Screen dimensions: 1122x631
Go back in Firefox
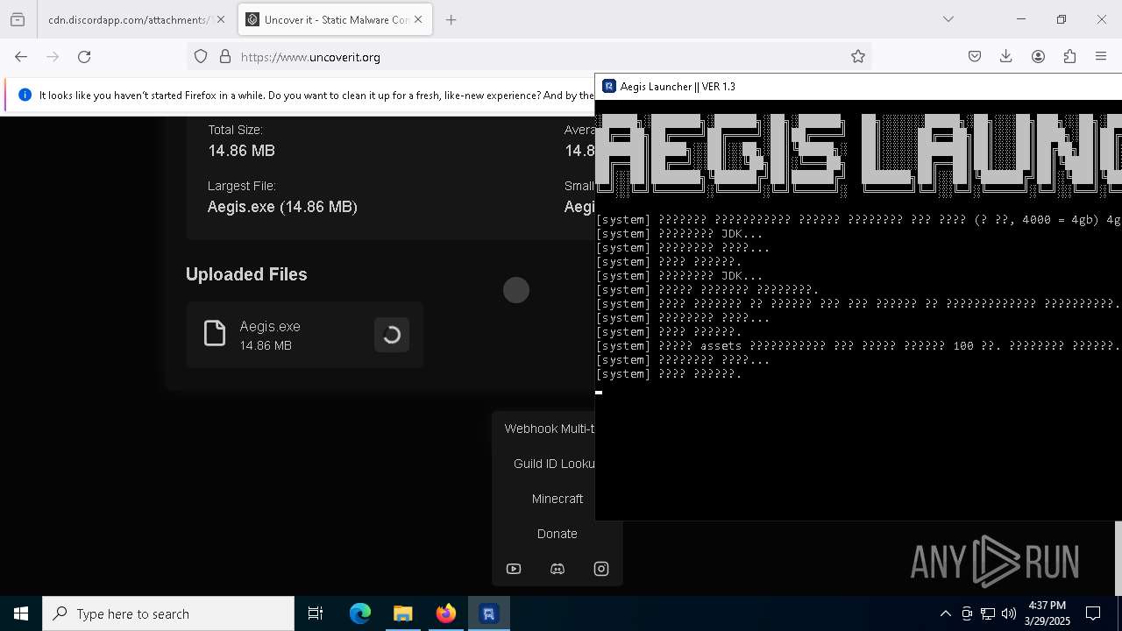[21, 57]
